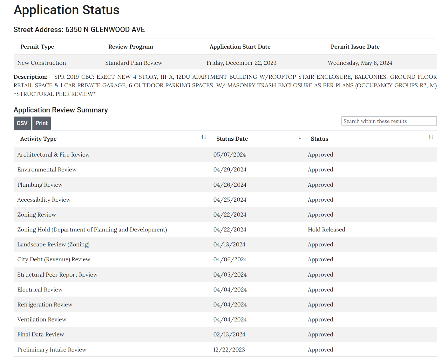Screen dimensions: 448x362
Task: Click the 05/07/2024 status date
Action: tap(230, 155)
